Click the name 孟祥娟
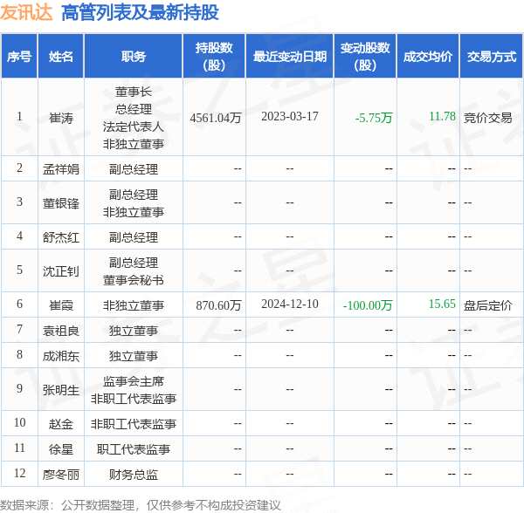 click(x=61, y=169)
